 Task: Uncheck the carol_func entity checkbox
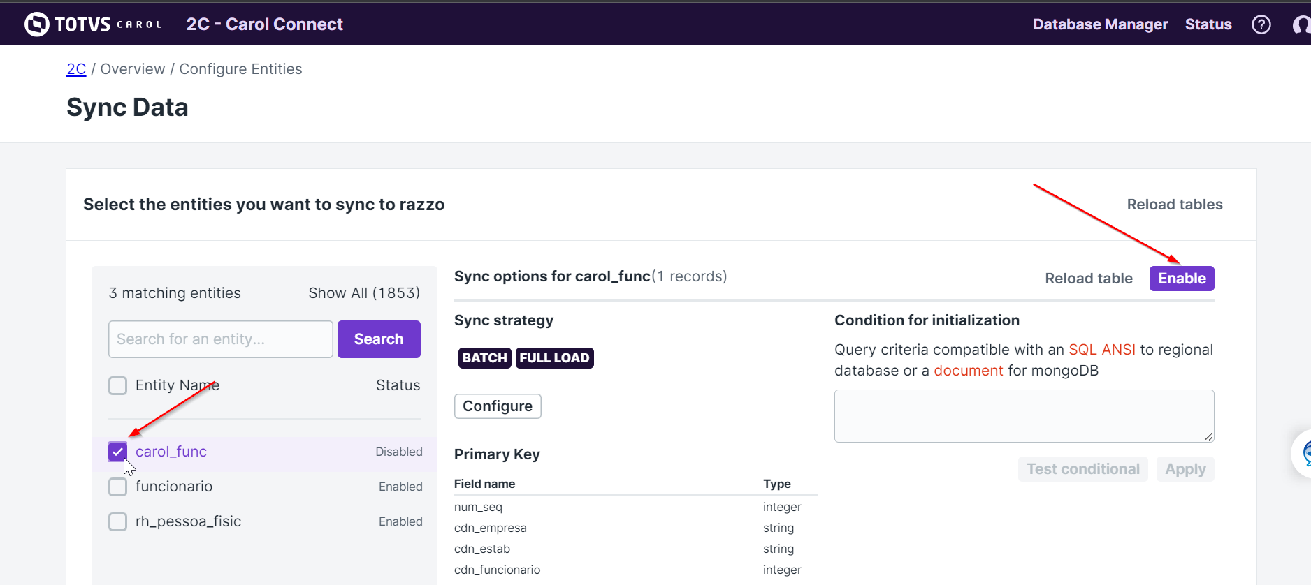[x=117, y=452]
